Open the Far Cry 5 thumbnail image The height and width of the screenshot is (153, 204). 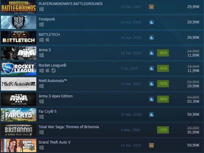point(19,115)
